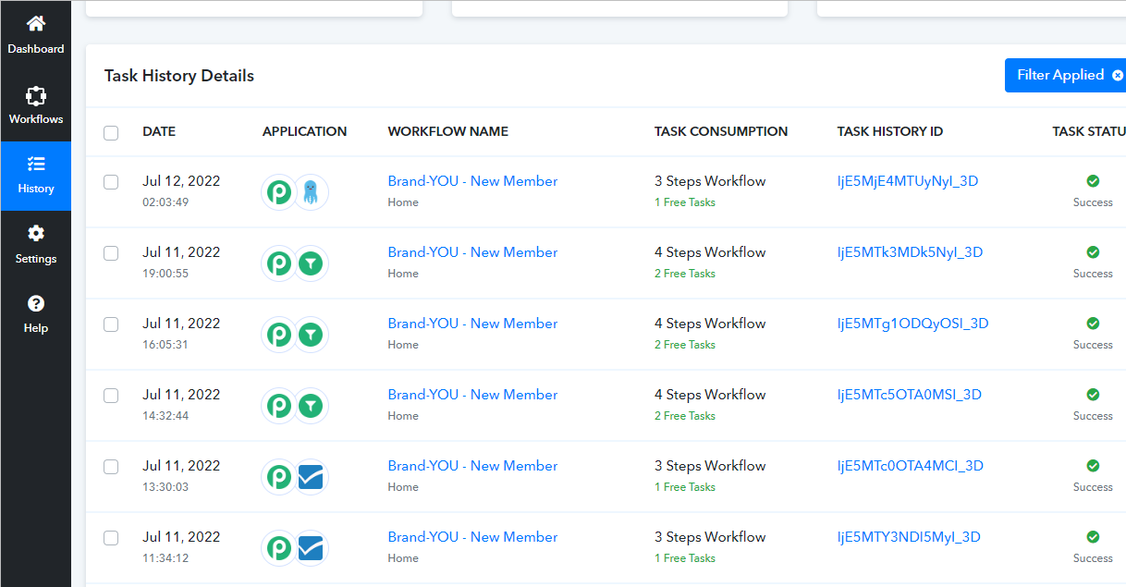Viewport: 1126px width, 587px height.
Task: Check the box for Jul 11 11:34:12 row
Action: (111, 538)
